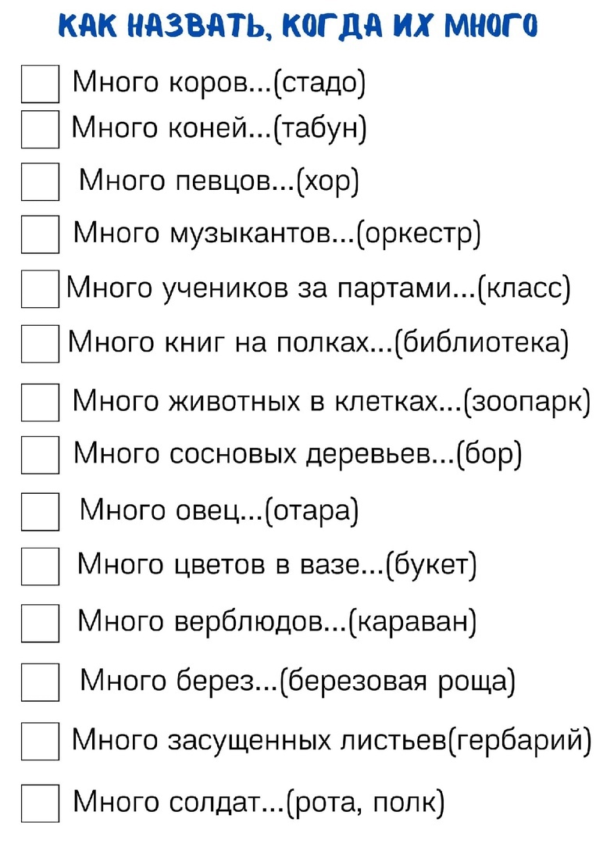Image resolution: width=596 pixels, height=844 pixels.
Task: Check the 'Много солдат' box
Action: pyautogui.click(x=41, y=803)
